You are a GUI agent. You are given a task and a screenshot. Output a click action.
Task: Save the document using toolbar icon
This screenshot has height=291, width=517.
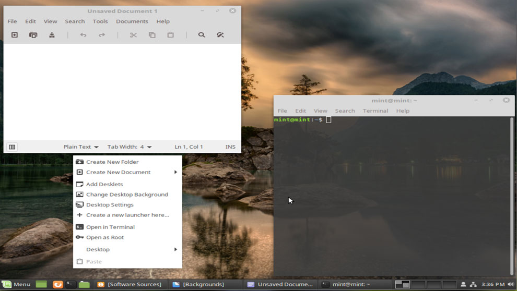coord(52,35)
